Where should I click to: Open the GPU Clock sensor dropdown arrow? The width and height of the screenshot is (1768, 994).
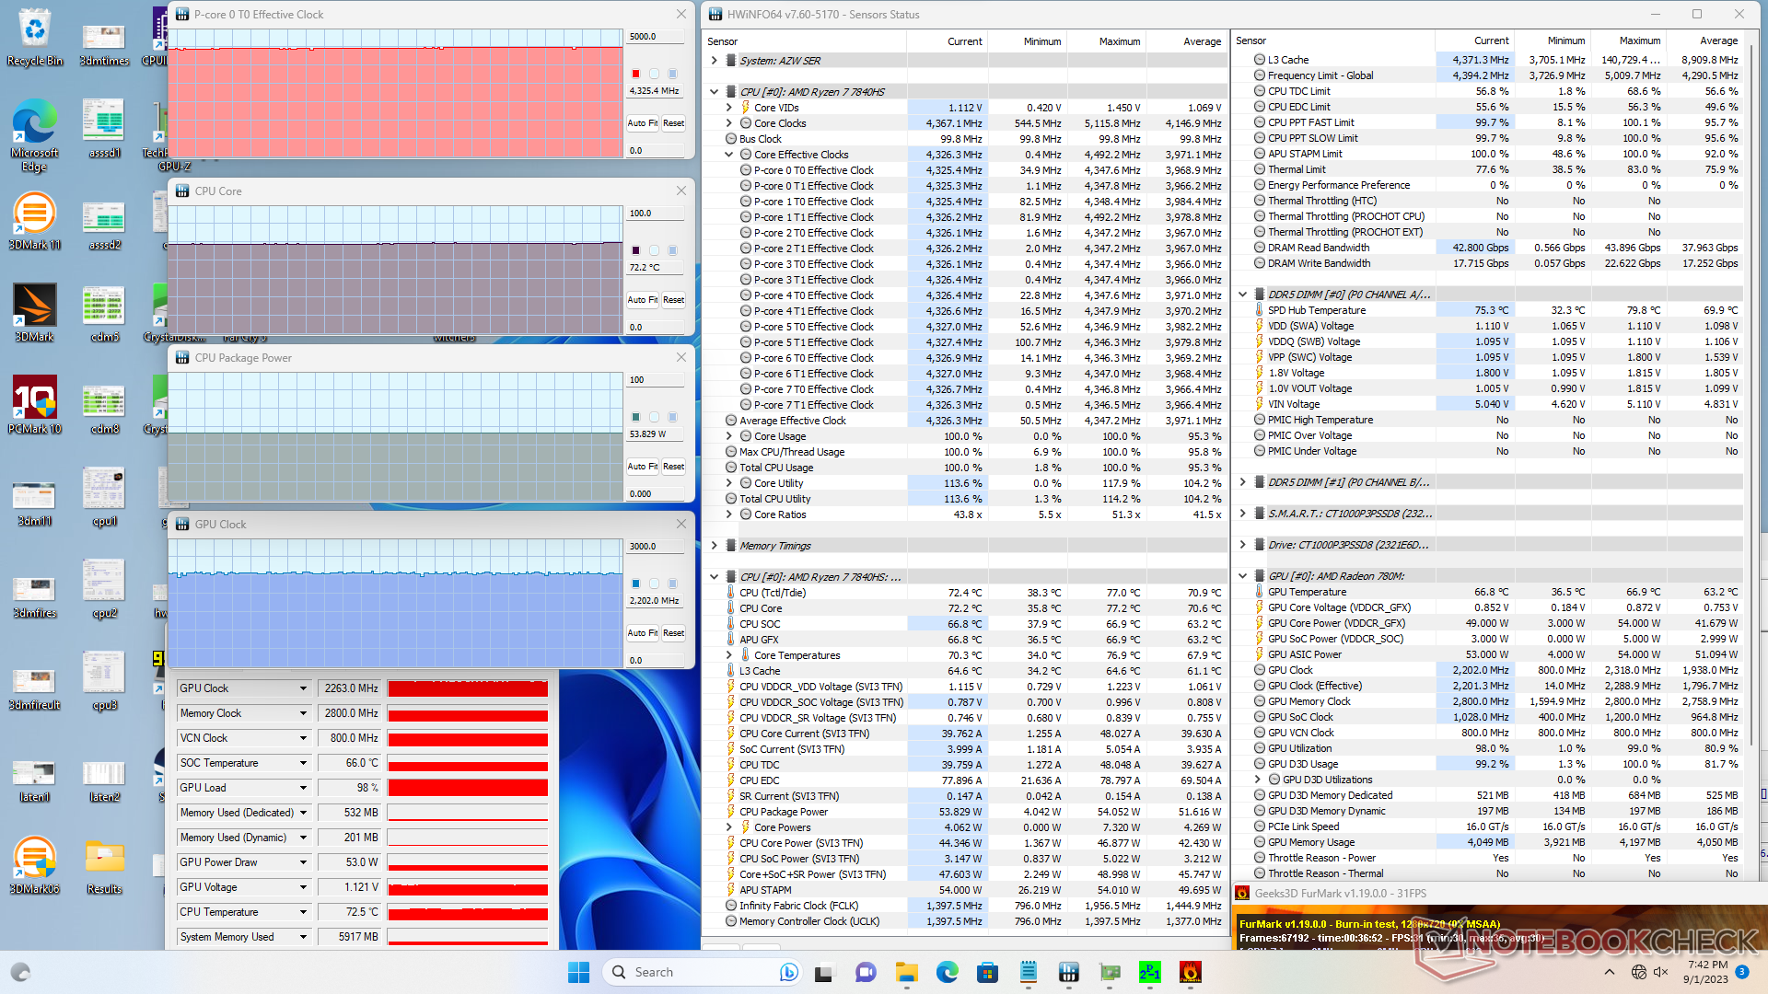(x=303, y=688)
